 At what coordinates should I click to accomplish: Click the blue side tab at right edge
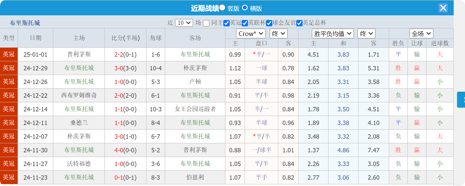tap(461, 100)
